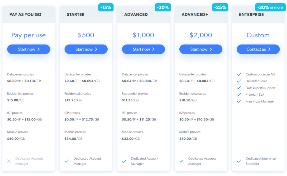This screenshot has width=287, height=176.
Task: Click the -15% discount badge on Starter
Action: (x=106, y=8)
